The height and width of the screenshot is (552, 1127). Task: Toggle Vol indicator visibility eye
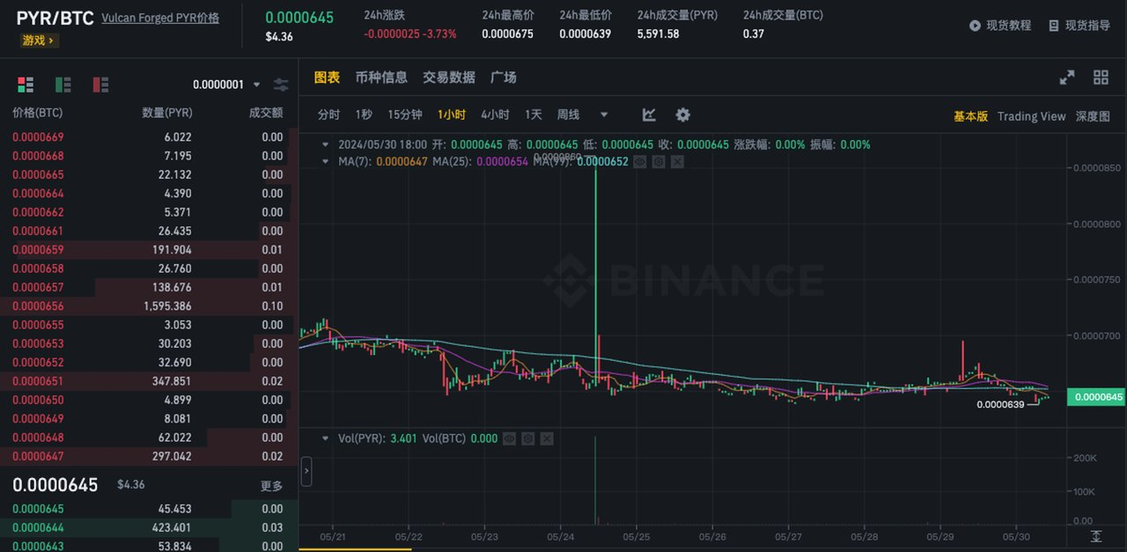[510, 438]
